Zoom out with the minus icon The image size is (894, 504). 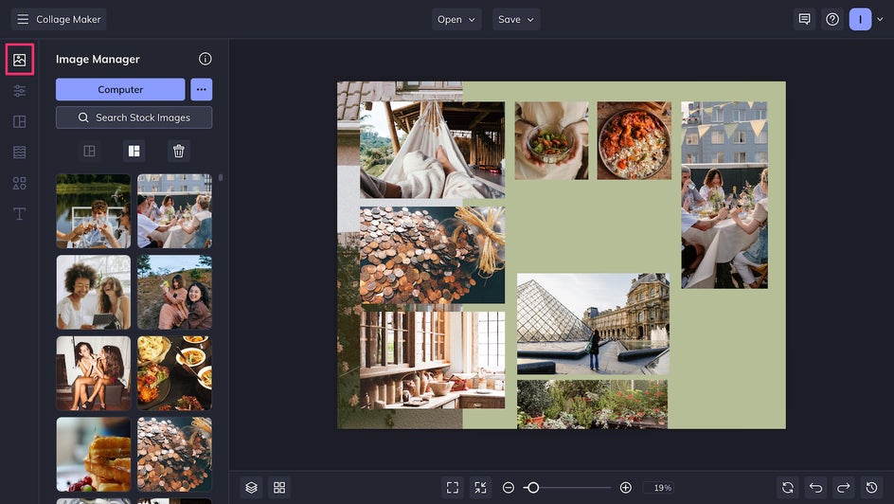tap(509, 488)
